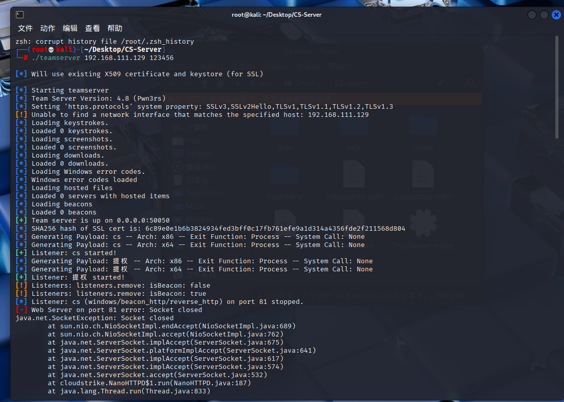Open the 文件 menu
564x402 pixels.
point(25,28)
